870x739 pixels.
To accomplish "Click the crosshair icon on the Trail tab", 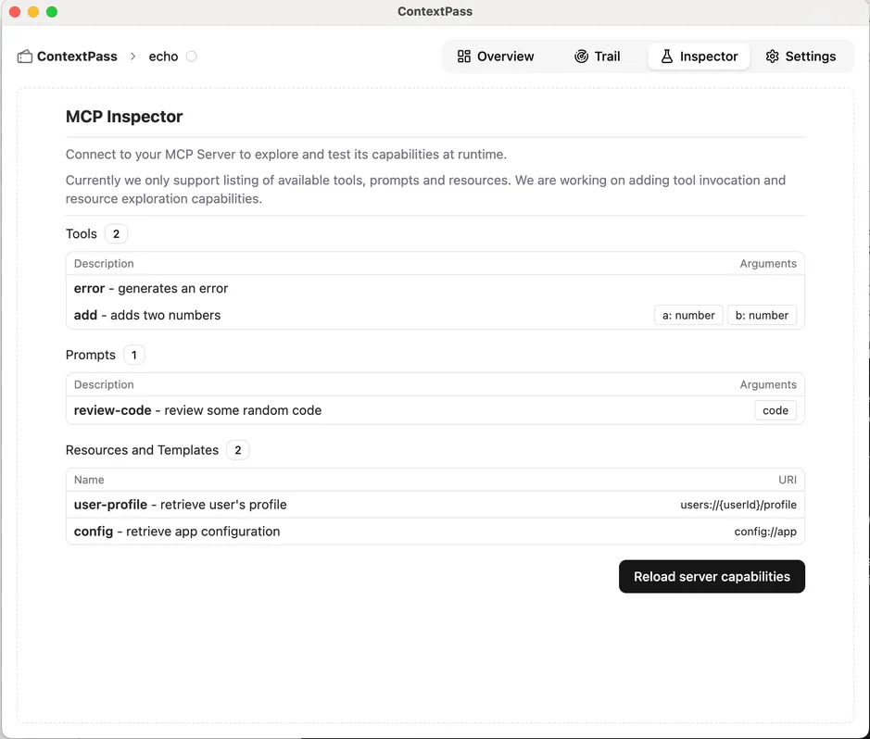I will point(579,56).
